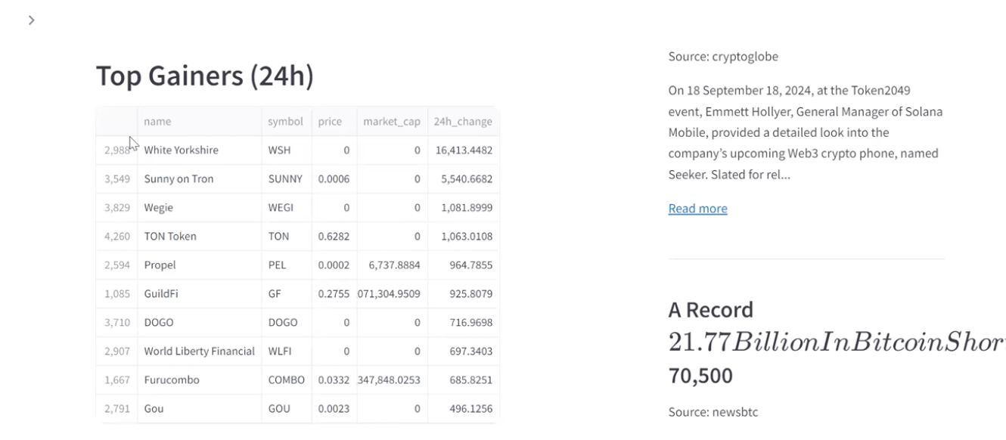Sort by 24h_change column header

click(x=463, y=122)
